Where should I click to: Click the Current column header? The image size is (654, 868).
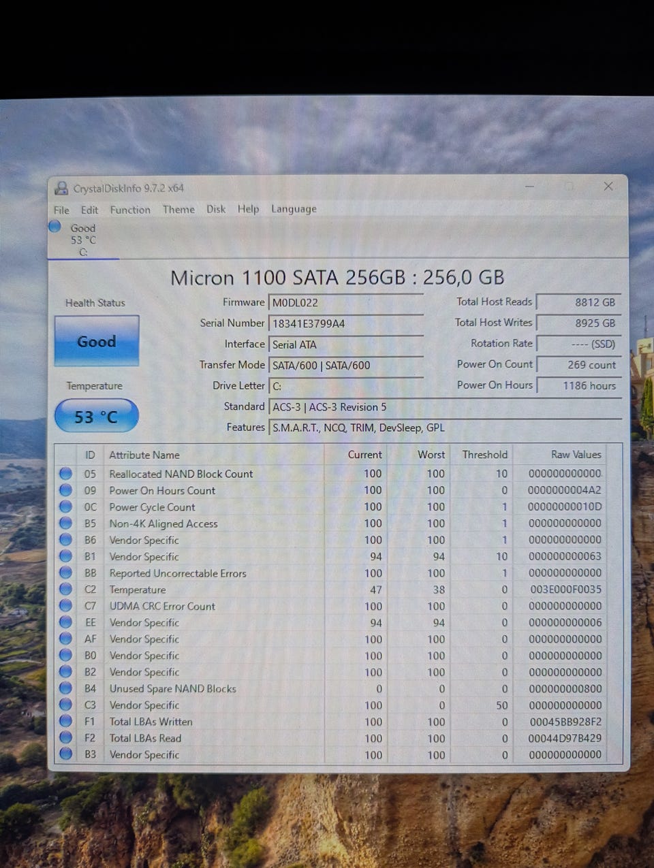point(355,455)
